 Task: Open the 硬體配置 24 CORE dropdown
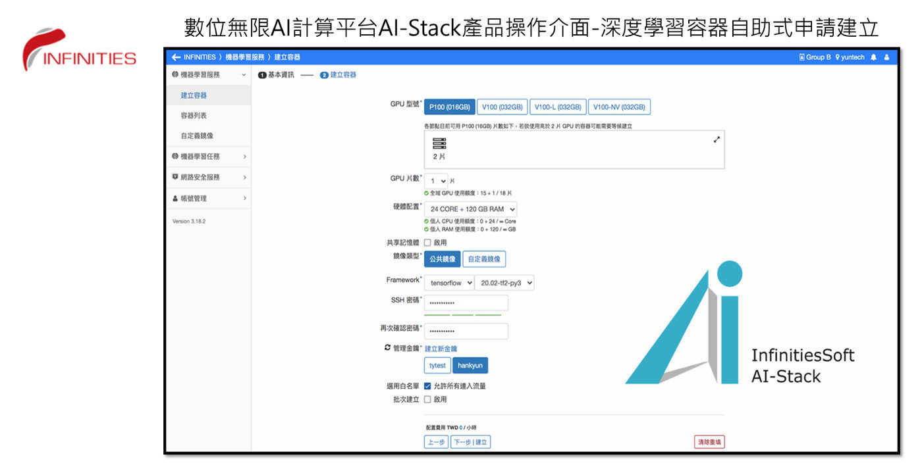[x=470, y=209]
